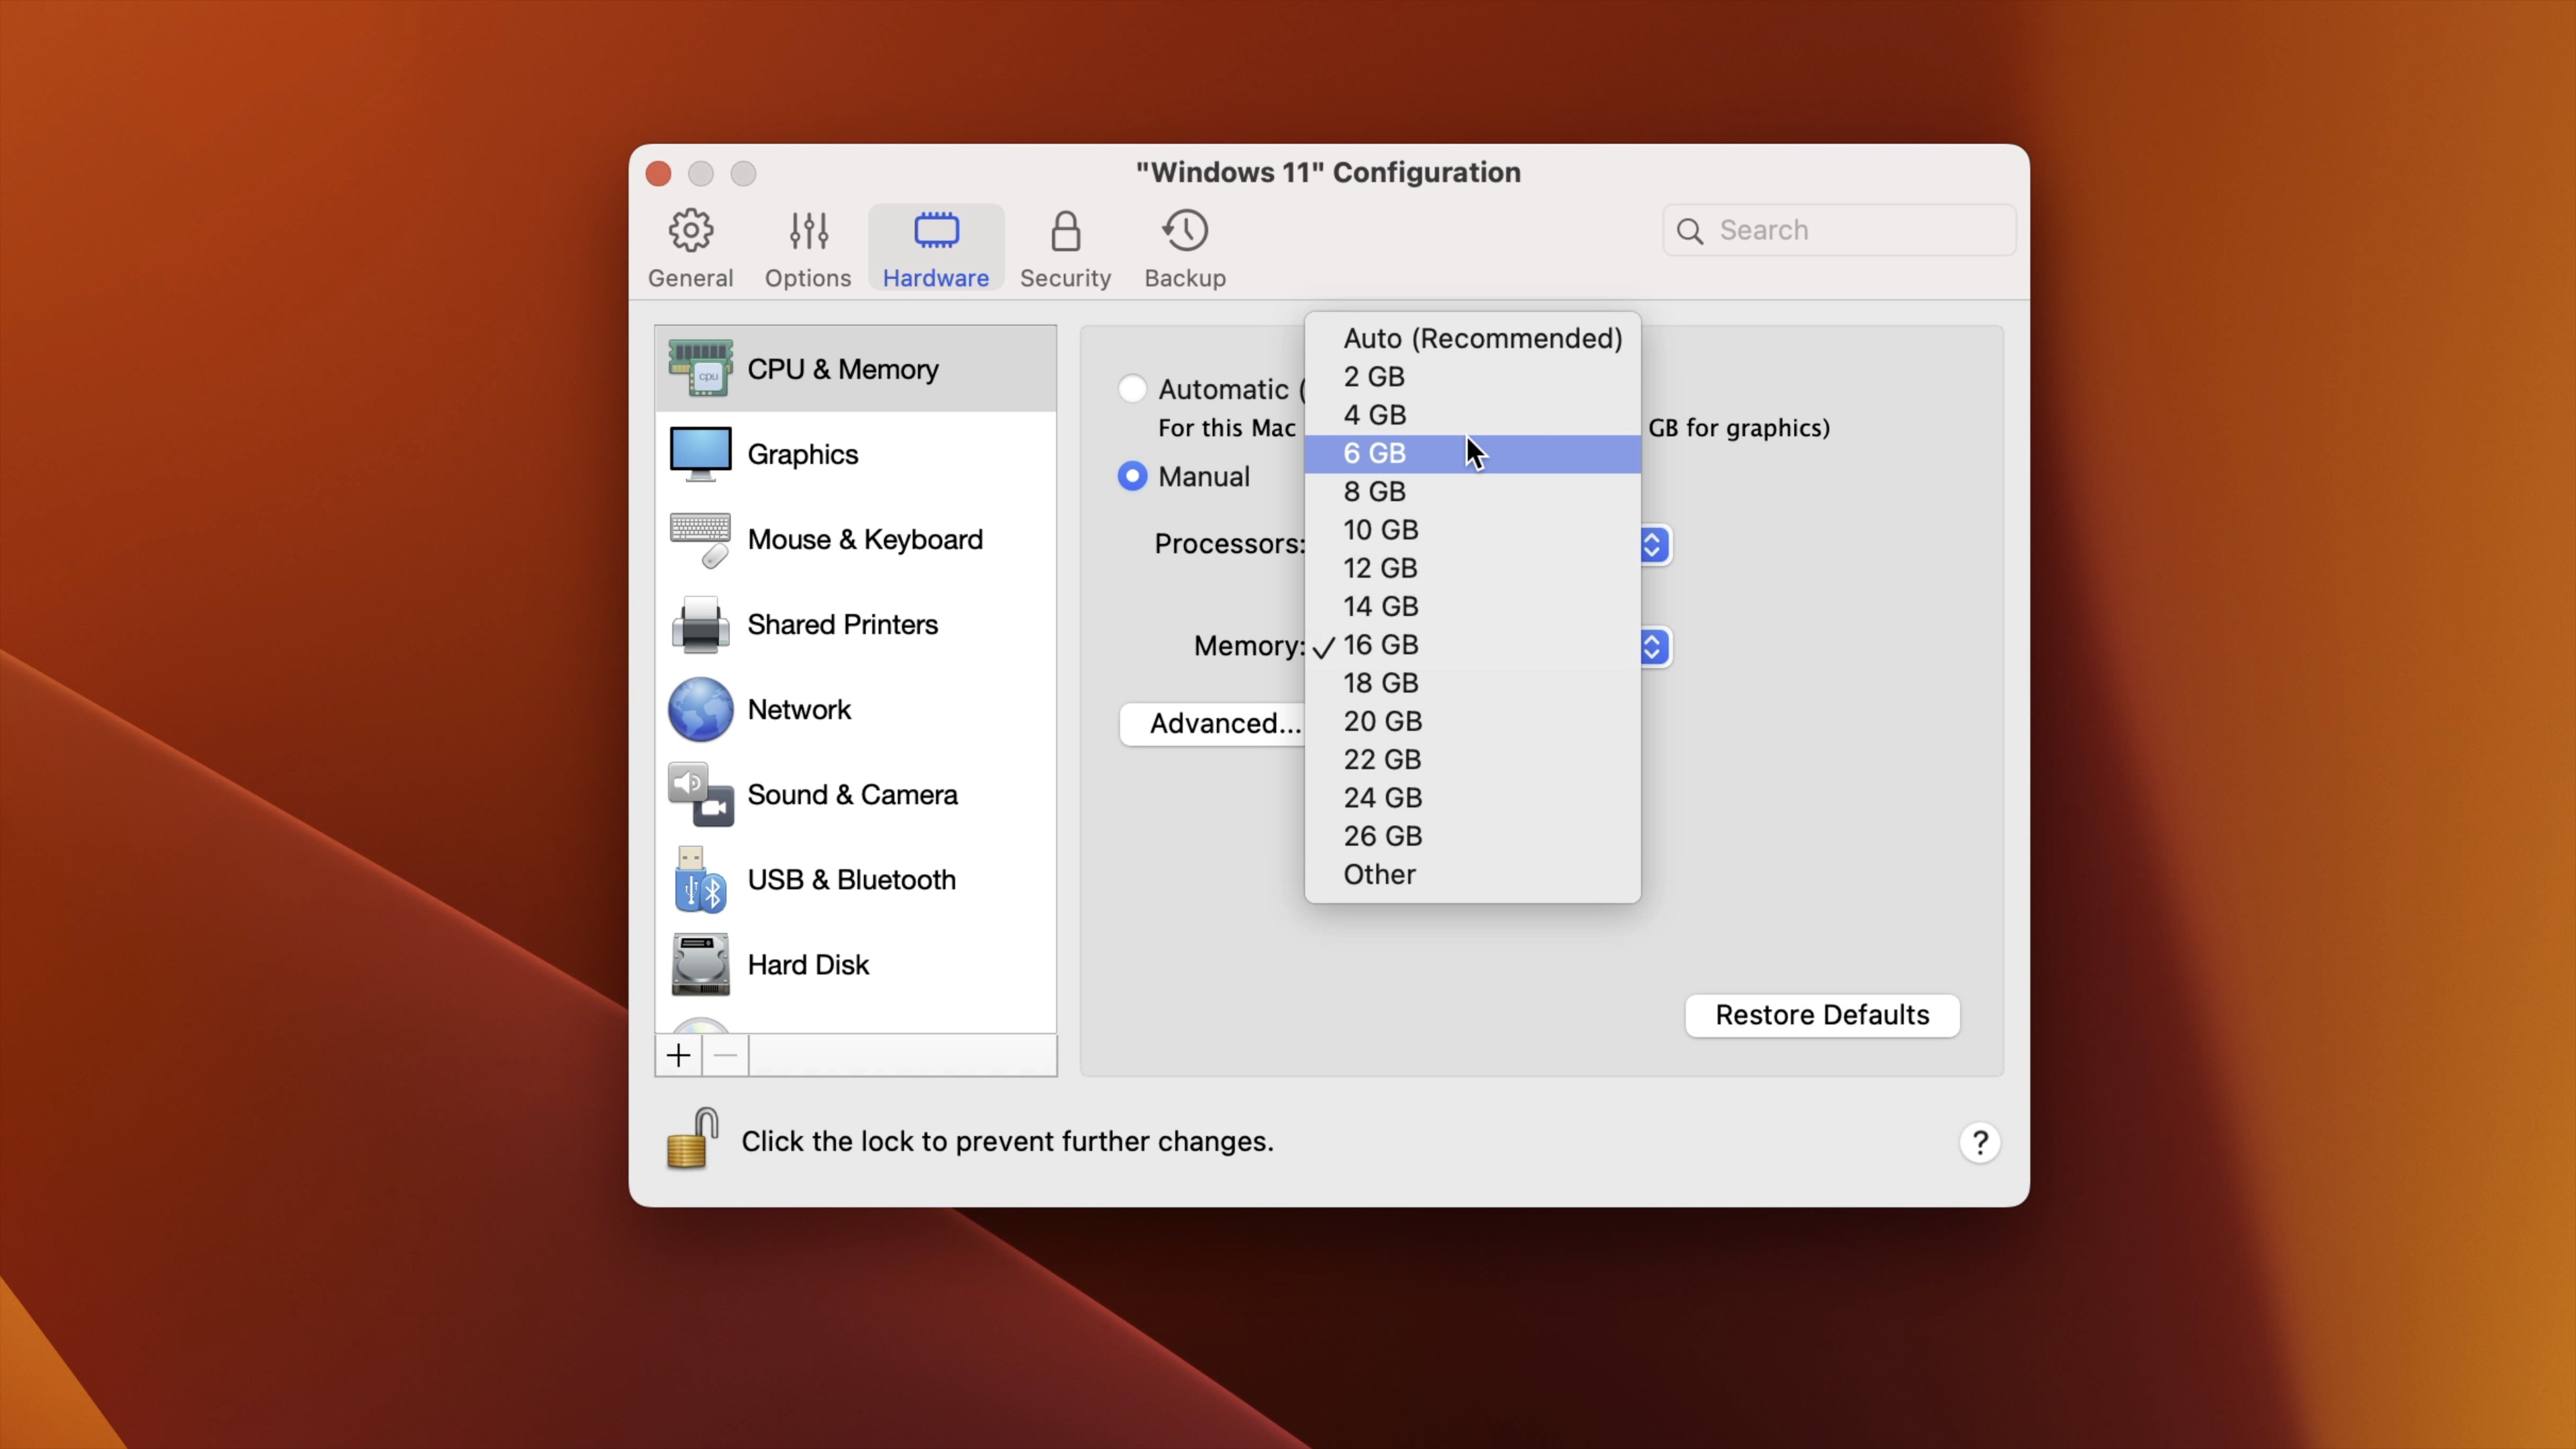Select the Automatic memory option

point(1132,389)
